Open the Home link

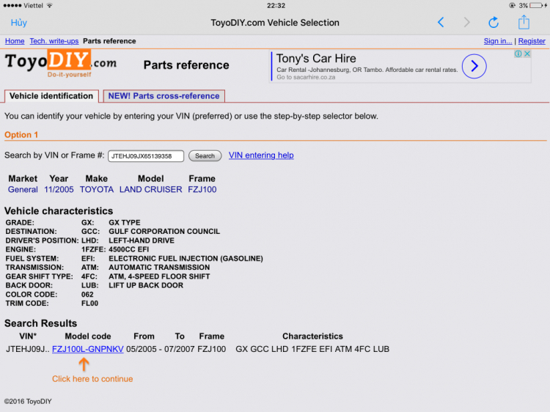click(x=15, y=41)
